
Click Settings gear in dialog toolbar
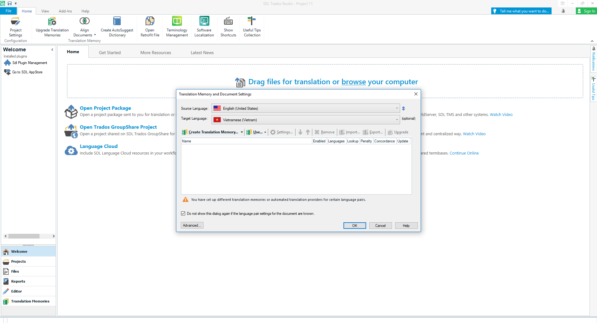pyautogui.click(x=281, y=132)
